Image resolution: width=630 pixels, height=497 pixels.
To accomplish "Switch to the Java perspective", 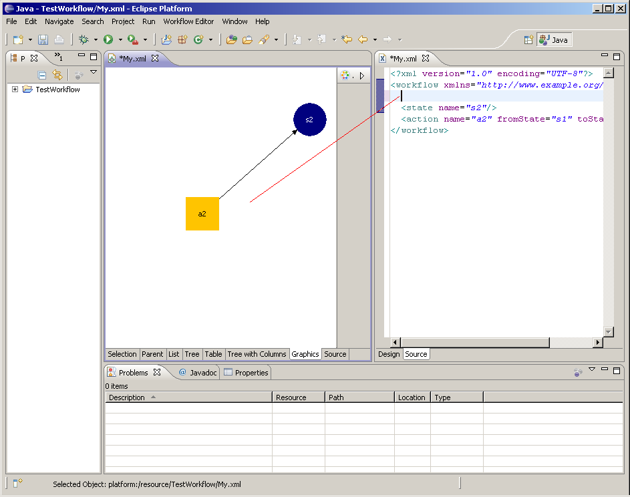I will click(554, 40).
